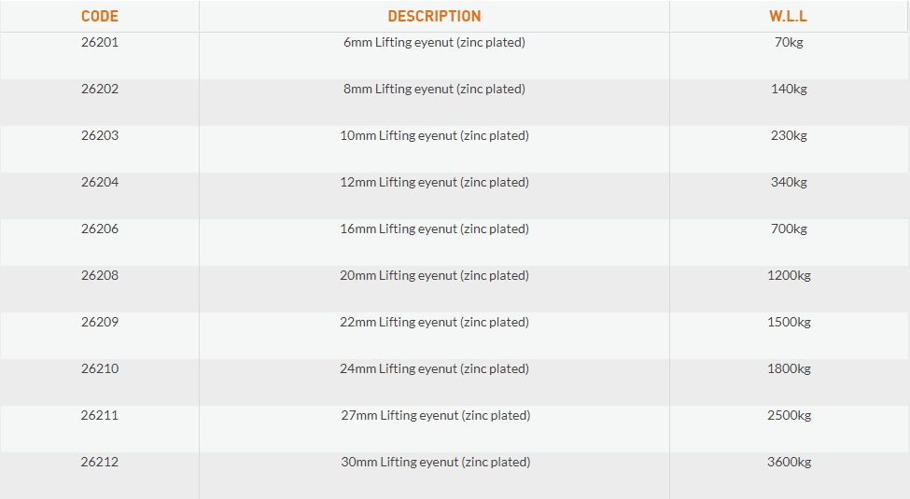910x499 pixels.
Task: Select product code 26212
Action: (100, 462)
